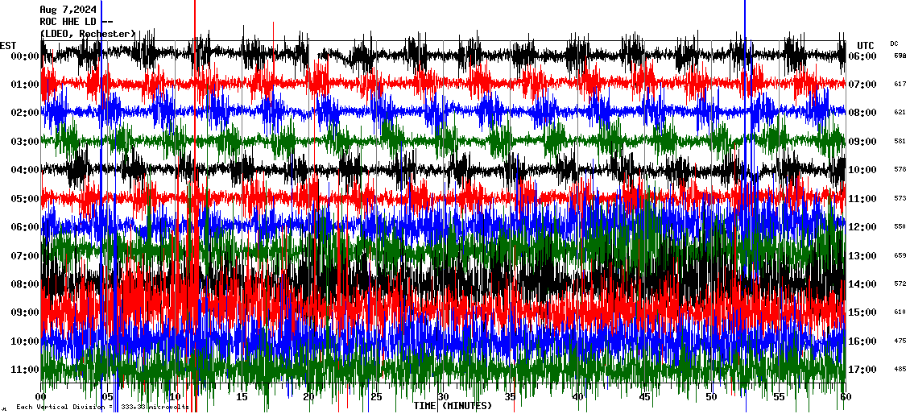
Task: Click the Aug 7,2024 date label
Action: [x=68, y=10]
